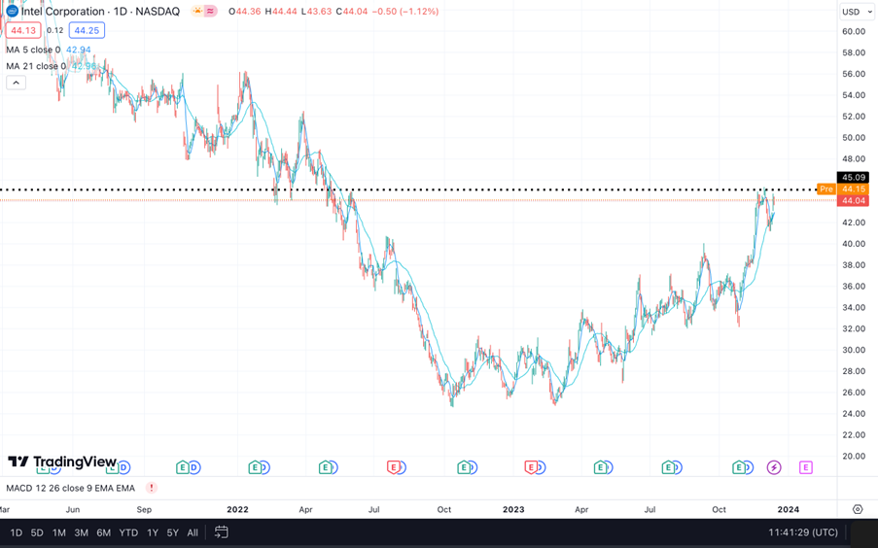The height and width of the screenshot is (548, 878).
Task: Select the MA 5 close indicator legend
Action: coord(33,50)
